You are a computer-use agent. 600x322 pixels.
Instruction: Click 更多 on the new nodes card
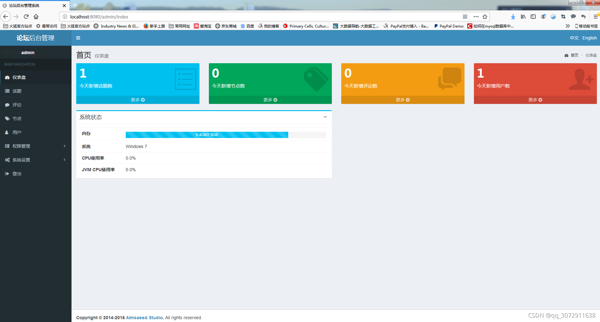(270, 100)
